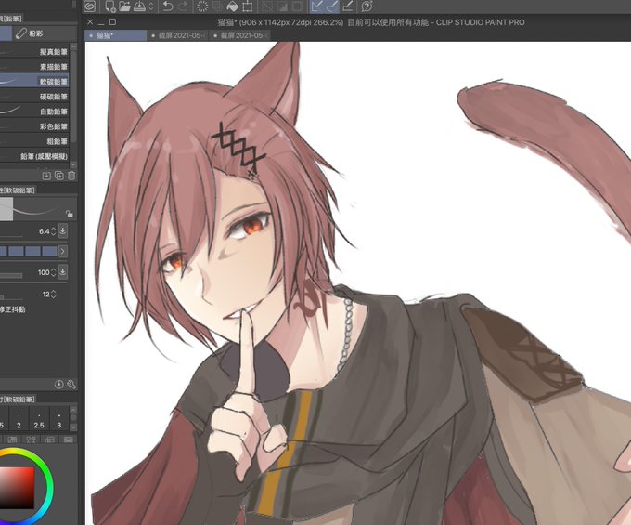Screen dimensions: 631x525
Task: Switch to the 猫猫* canvas tab
Action: tap(116, 35)
